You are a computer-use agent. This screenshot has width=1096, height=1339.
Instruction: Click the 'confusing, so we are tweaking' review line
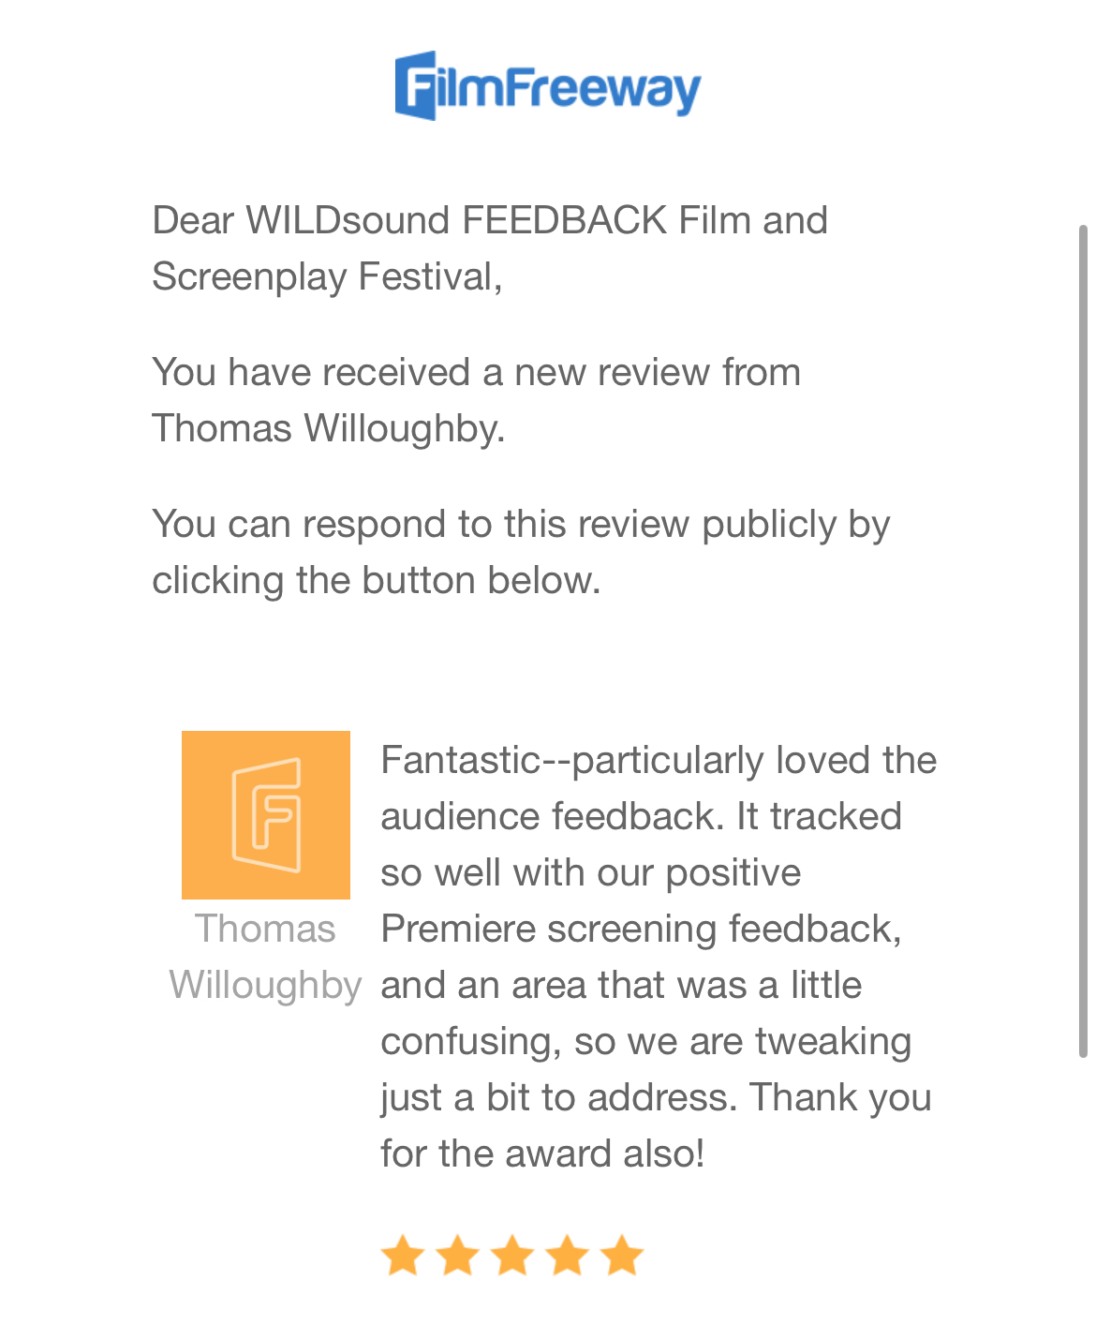[646, 1041]
